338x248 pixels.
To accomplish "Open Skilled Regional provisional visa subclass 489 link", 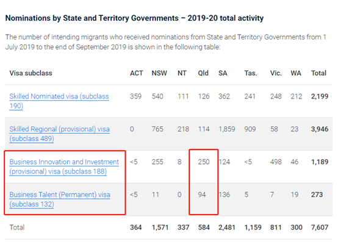I will click(59, 134).
